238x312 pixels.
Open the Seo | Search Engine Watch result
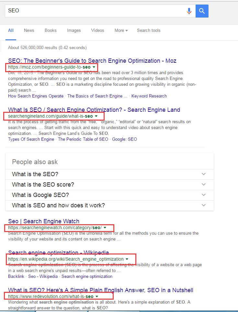(x=44, y=221)
